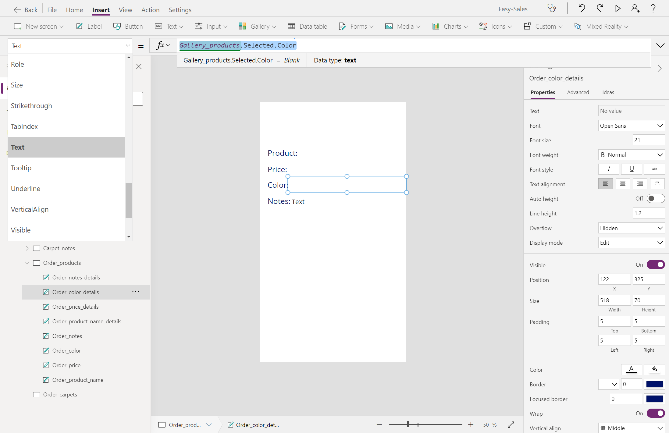Open the Overflow dropdown showing Hidden
The height and width of the screenshot is (433, 669).
click(631, 228)
